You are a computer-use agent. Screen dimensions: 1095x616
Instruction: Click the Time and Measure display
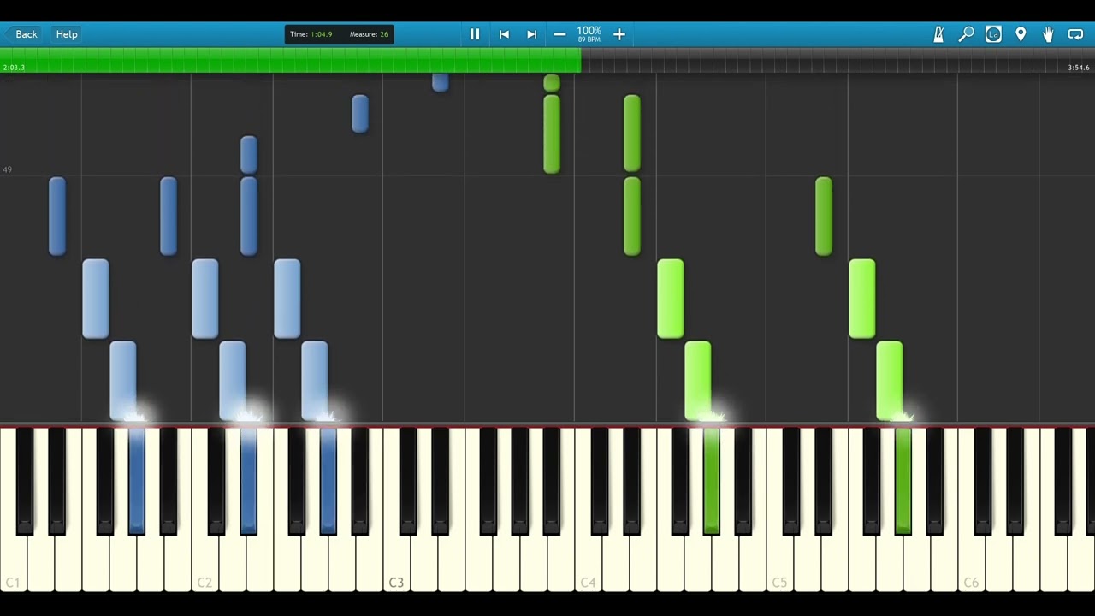(339, 34)
